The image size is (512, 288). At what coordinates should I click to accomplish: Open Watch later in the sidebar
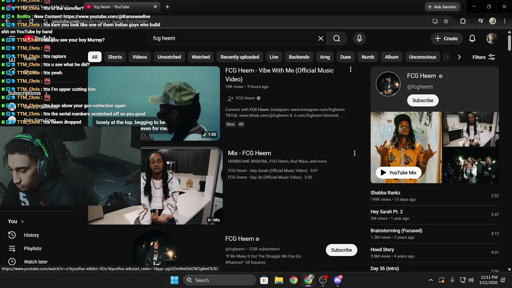[x=36, y=262]
